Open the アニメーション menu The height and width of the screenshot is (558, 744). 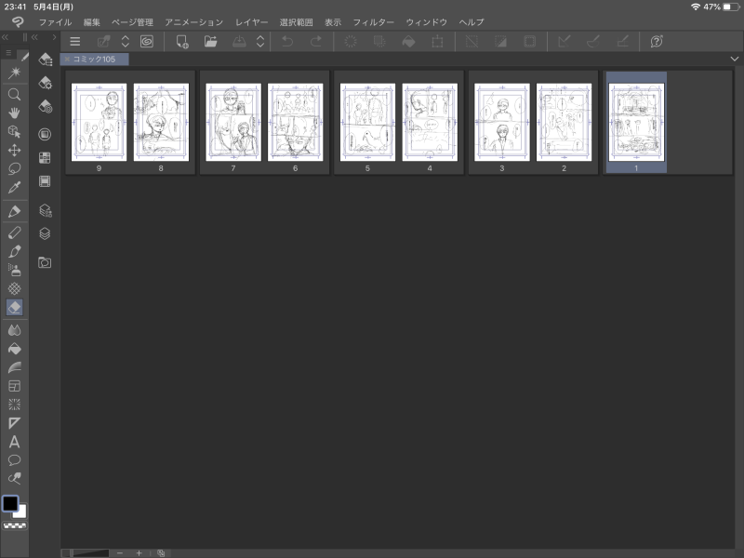(x=194, y=22)
